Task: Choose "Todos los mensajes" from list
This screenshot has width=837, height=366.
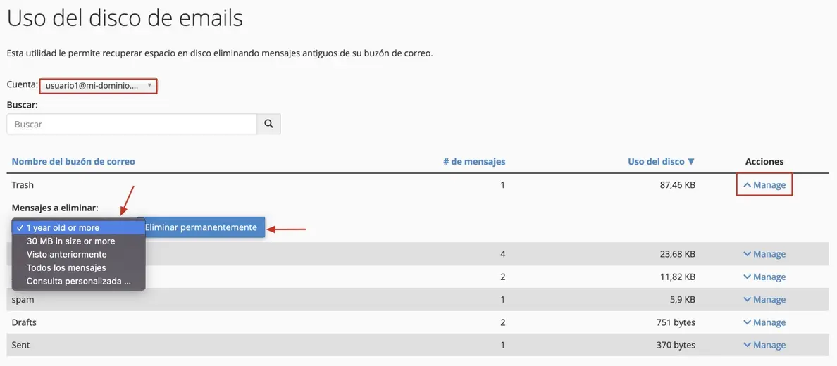Action: 66,267
